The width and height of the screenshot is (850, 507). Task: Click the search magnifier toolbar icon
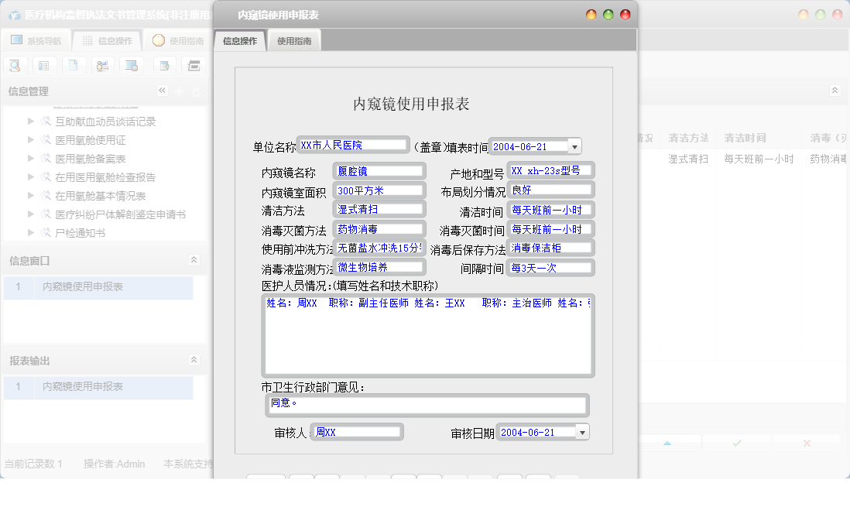point(15,66)
